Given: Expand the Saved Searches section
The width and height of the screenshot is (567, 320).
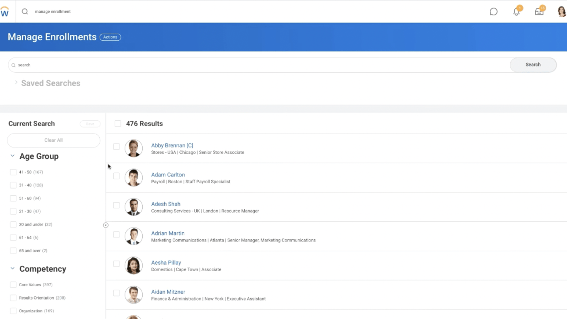Looking at the screenshot, I should 16,82.
